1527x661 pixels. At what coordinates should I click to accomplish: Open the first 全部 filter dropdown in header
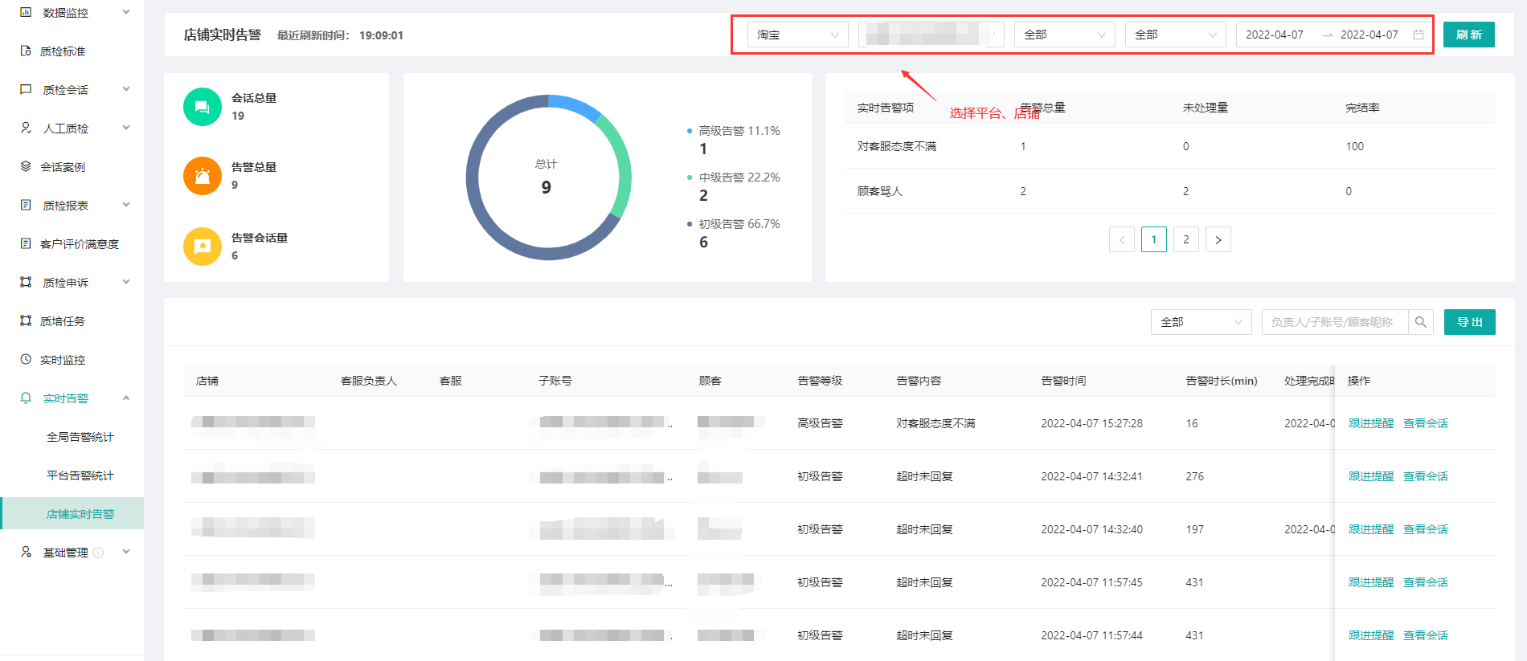pyautogui.click(x=1065, y=35)
